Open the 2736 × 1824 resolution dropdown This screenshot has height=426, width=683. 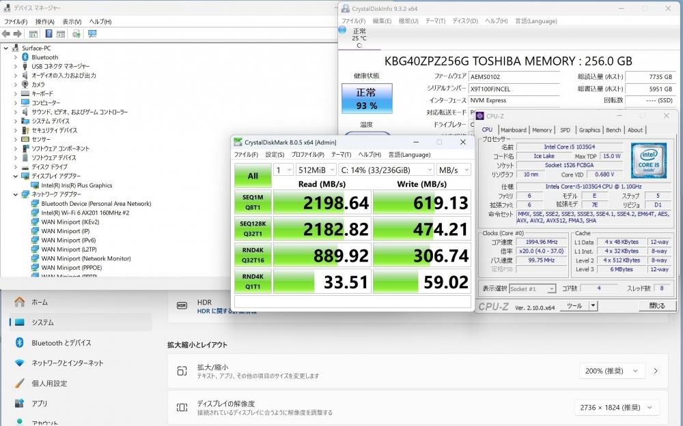[x=616, y=408]
